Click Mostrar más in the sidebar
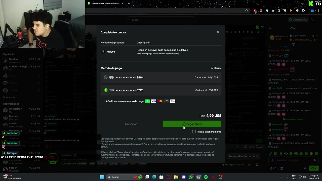This screenshot has width=322, height=181. (x=9, y=97)
